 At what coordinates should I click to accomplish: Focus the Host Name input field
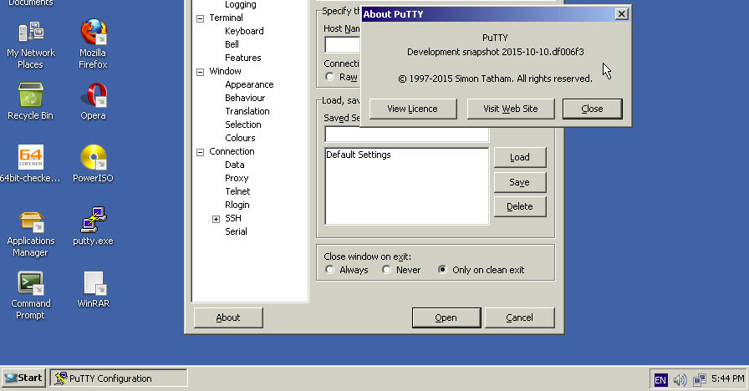pyautogui.click(x=342, y=44)
